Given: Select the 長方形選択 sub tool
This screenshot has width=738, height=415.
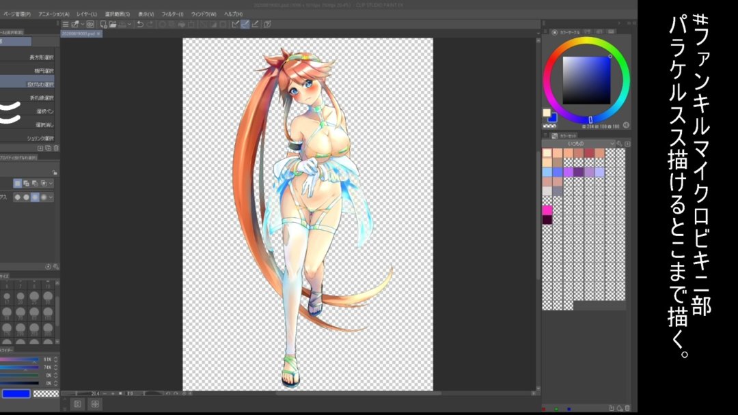Looking at the screenshot, I should click(x=27, y=57).
